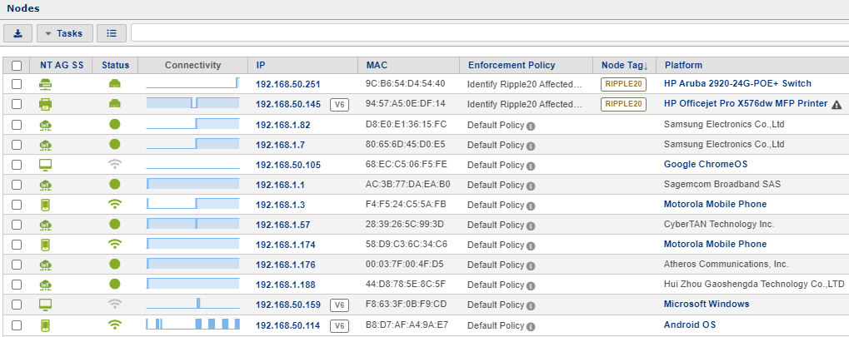
Task: Sort by Node Tag column header
Action: pyautogui.click(x=624, y=65)
